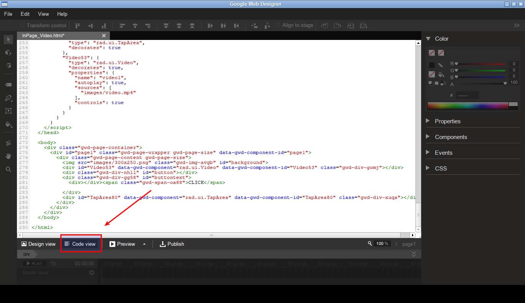This screenshot has height=303, width=525.
Task: Click the R red channel slider
Action: point(480,64)
